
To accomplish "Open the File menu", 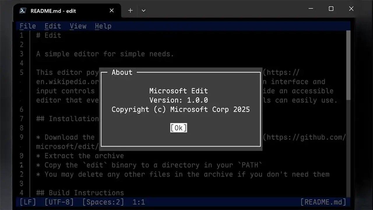I will point(28,26).
